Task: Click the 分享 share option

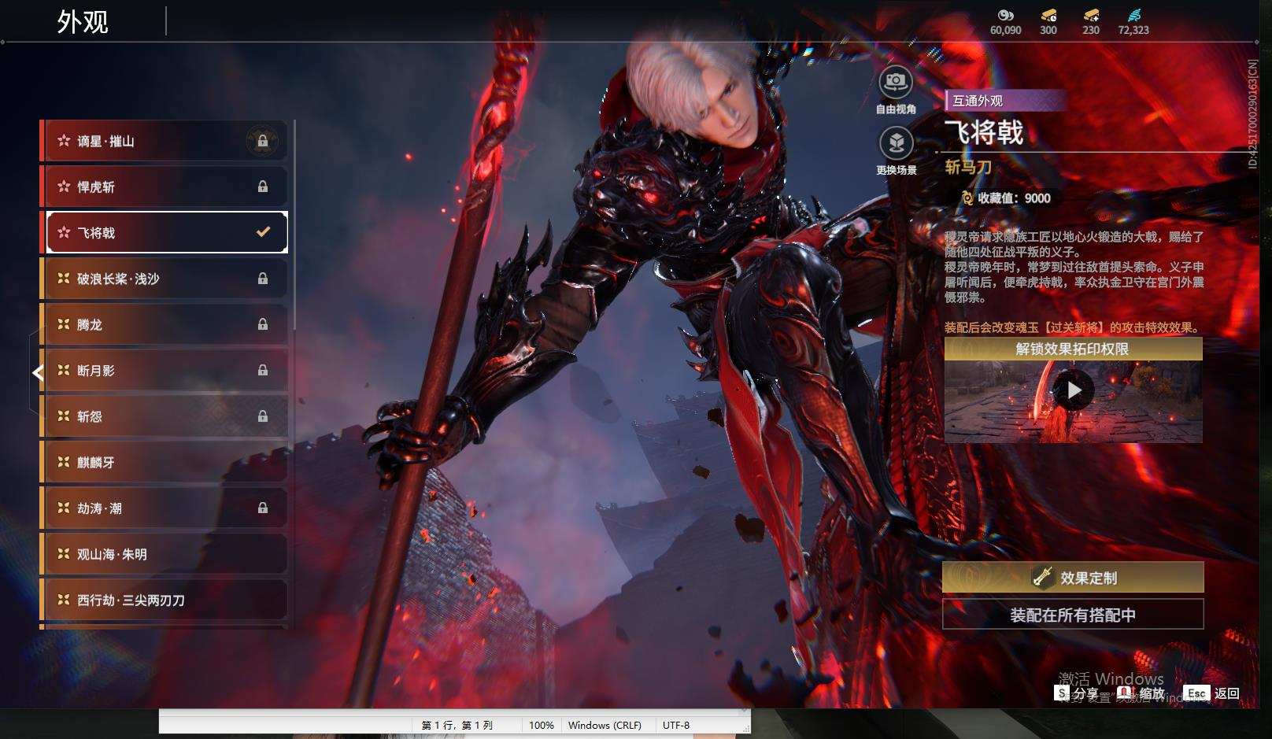Action: coord(1077,693)
